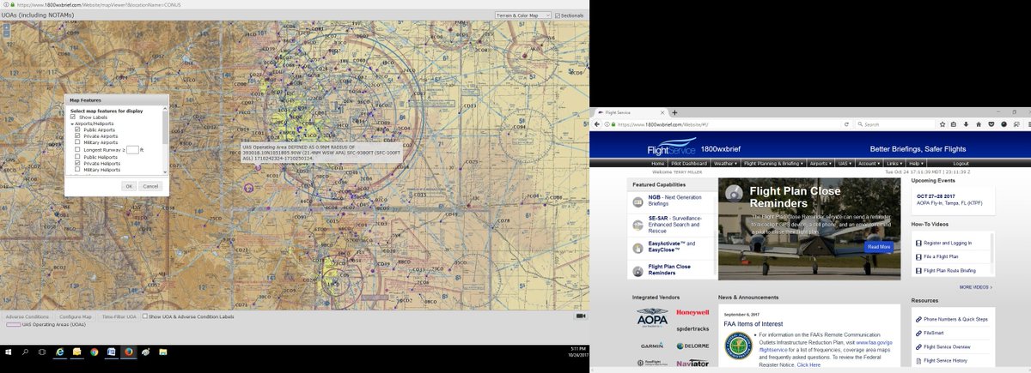
Task: Open Windows Start menu
Action: (9, 352)
